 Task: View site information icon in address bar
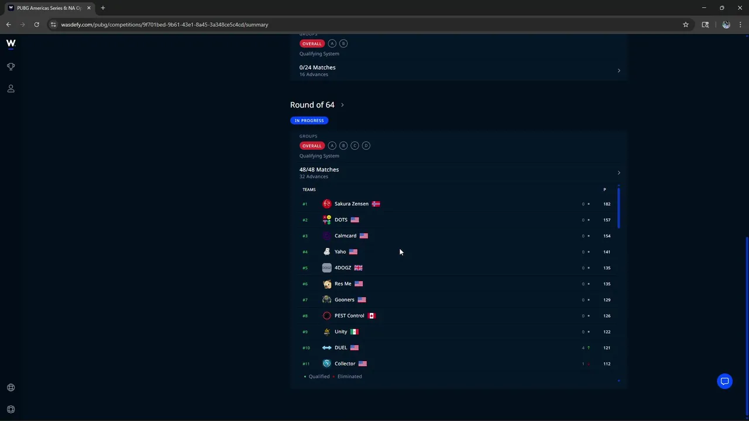click(x=53, y=25)
